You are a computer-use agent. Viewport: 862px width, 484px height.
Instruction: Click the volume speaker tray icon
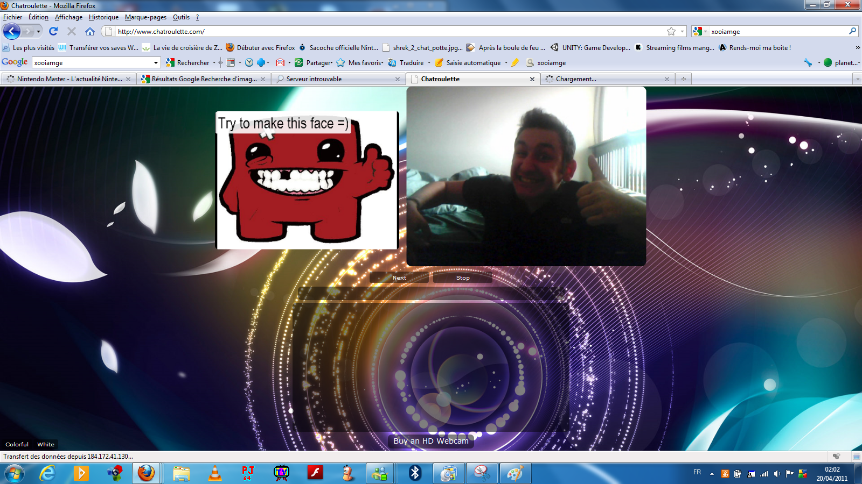coord(776,474)
